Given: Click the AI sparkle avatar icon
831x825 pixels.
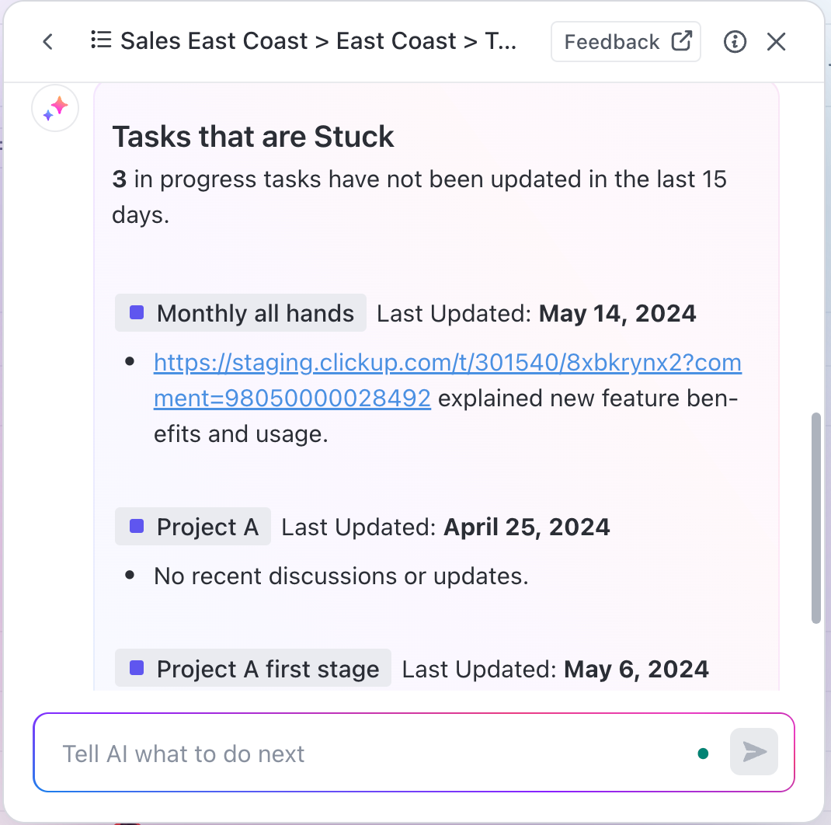Looking at the screenshot, I should [x=55, y=108].
